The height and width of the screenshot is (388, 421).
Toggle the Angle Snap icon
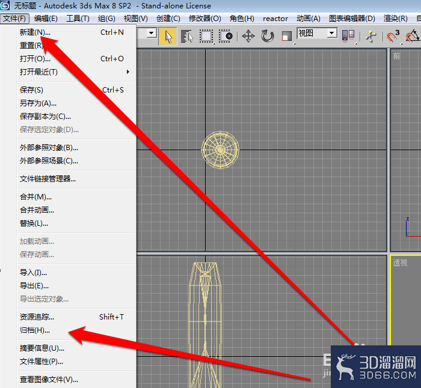point(413,36)
